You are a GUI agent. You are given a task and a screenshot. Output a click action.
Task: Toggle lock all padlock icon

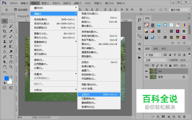(170, 65)
